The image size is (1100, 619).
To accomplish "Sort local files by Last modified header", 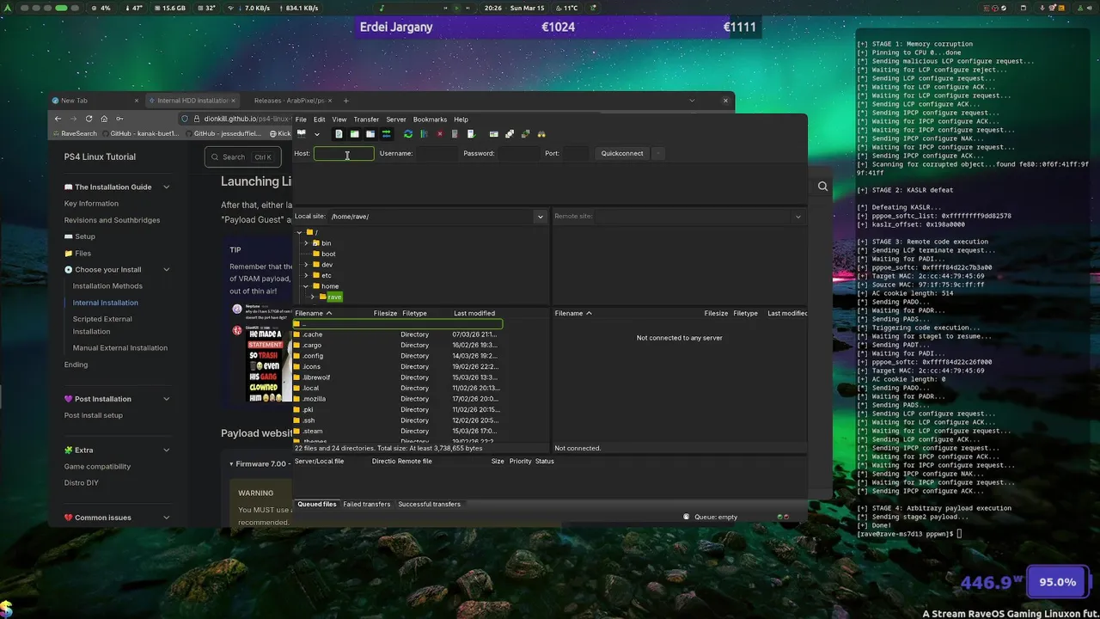I will 474,313.
